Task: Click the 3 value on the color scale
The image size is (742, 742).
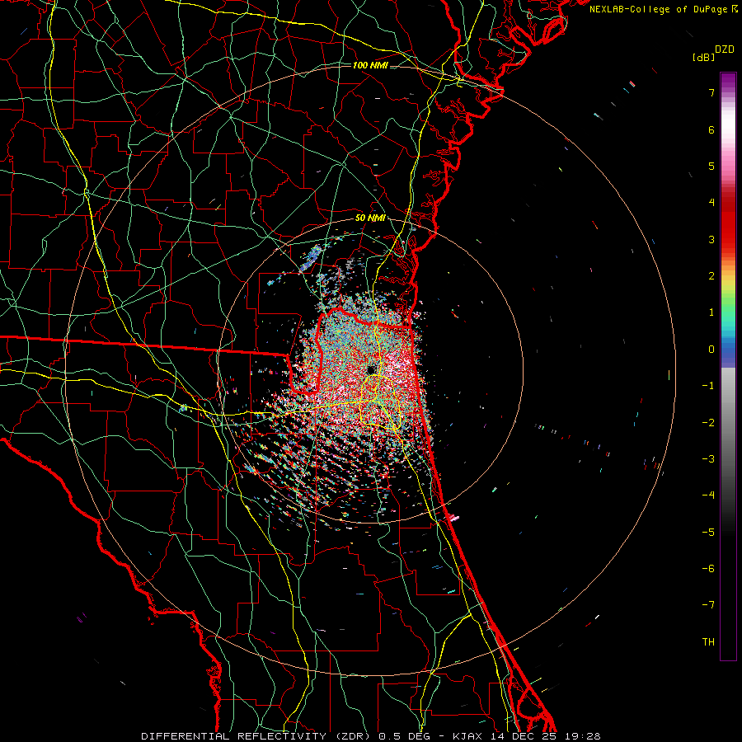Action: (x=711, y=239)
